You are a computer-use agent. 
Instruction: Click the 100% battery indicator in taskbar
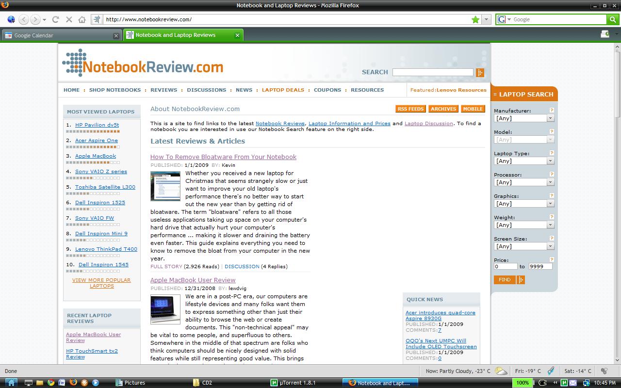click(x=523, y=383)
